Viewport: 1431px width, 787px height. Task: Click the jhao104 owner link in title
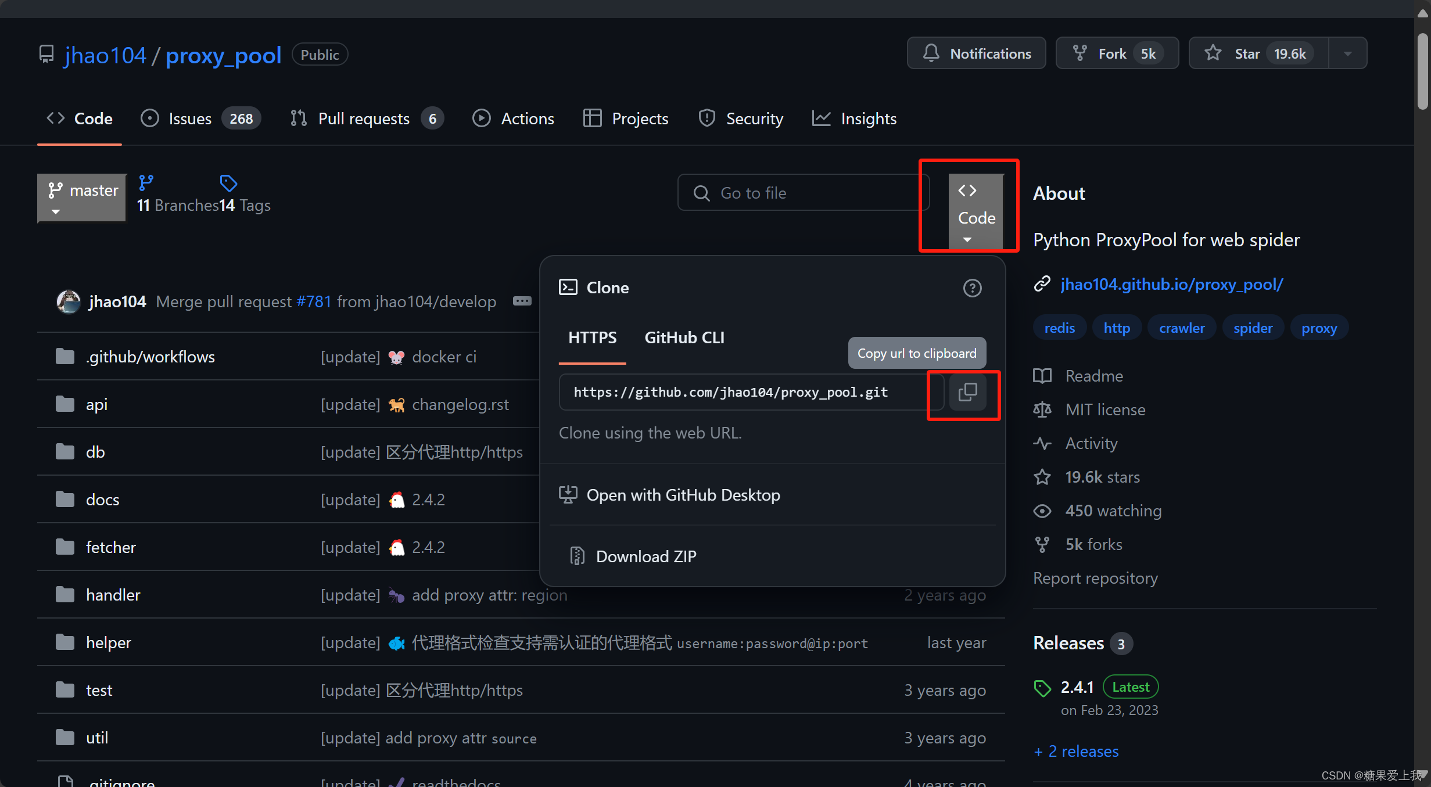click(105, 55)
